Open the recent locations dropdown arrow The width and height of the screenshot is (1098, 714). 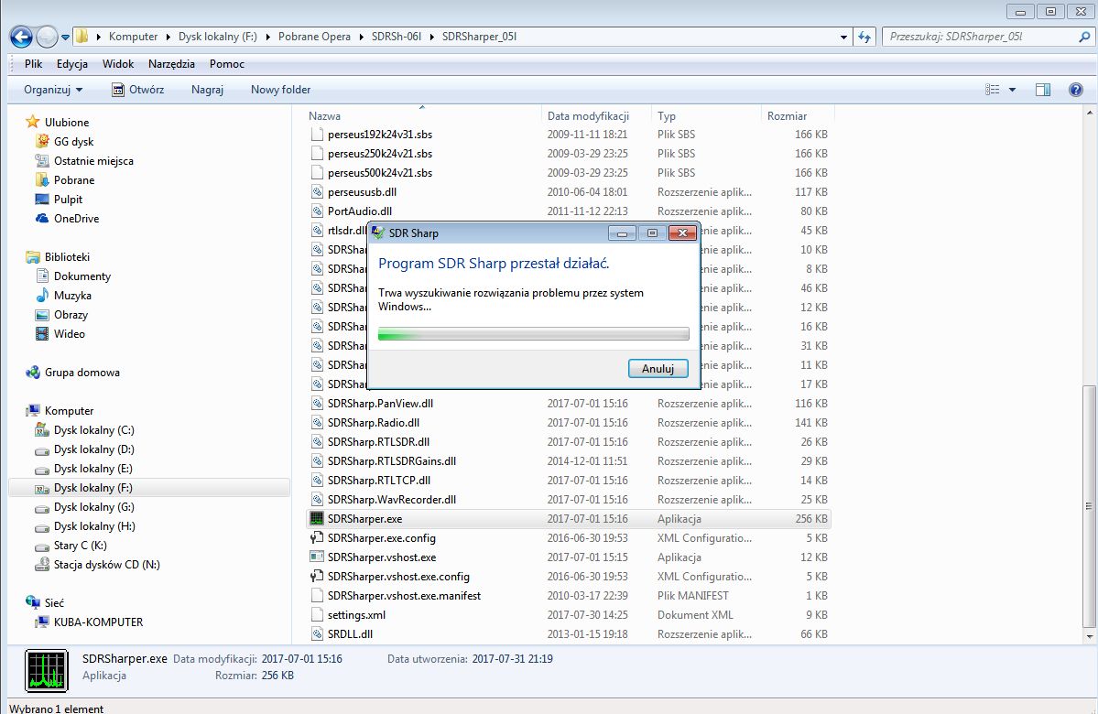(65, 38)
